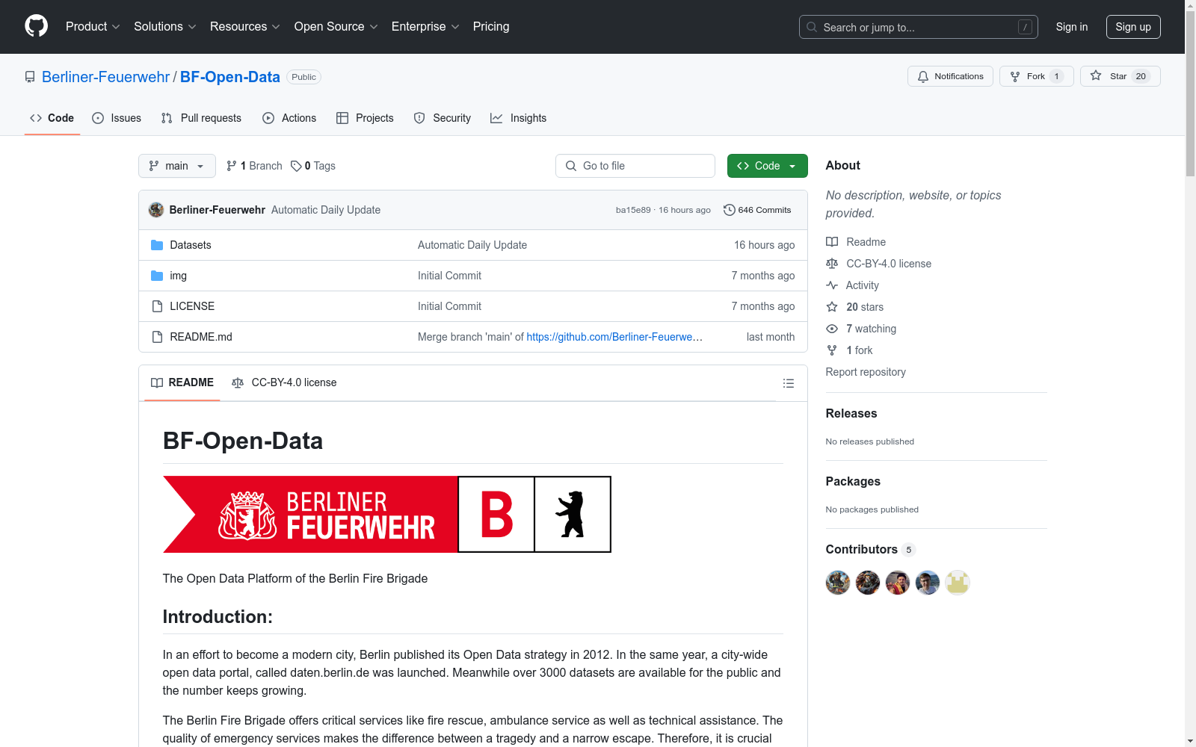
Task: Click the stars icon in About
Action: [832, 307]
